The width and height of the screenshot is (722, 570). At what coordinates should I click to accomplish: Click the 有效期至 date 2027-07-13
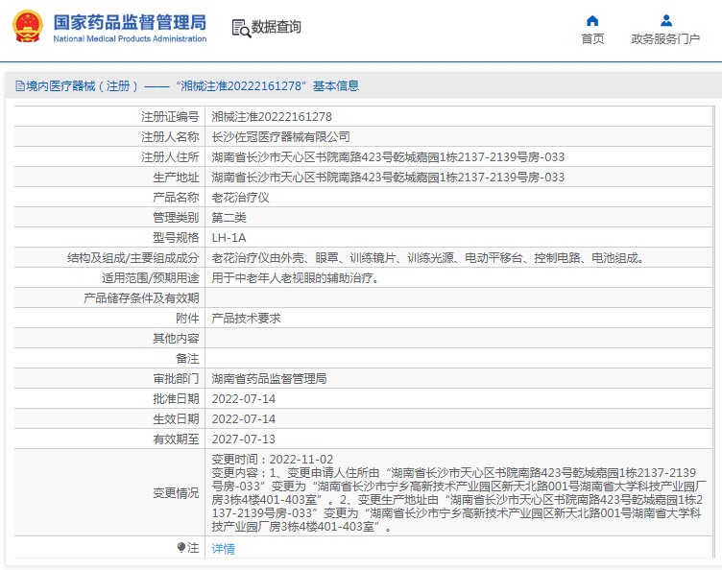pyautogui.click(x=243, y=439)
